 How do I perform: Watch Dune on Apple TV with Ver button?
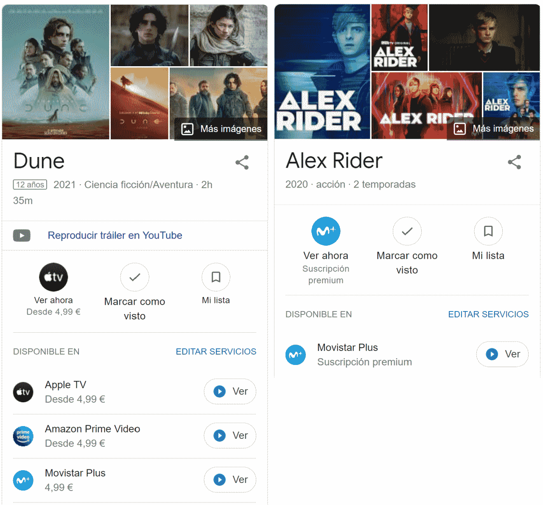230,391
